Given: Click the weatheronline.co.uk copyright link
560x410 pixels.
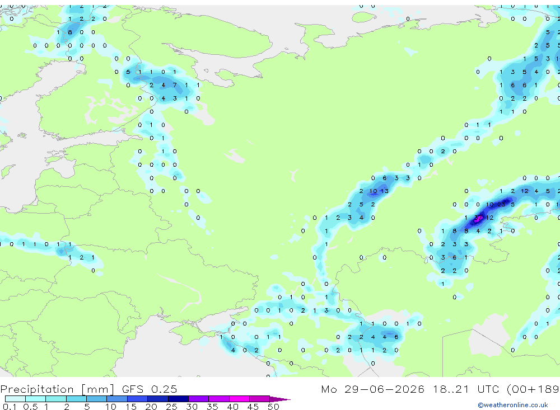Looking at the screenshot, I should (x=512, y=405).
